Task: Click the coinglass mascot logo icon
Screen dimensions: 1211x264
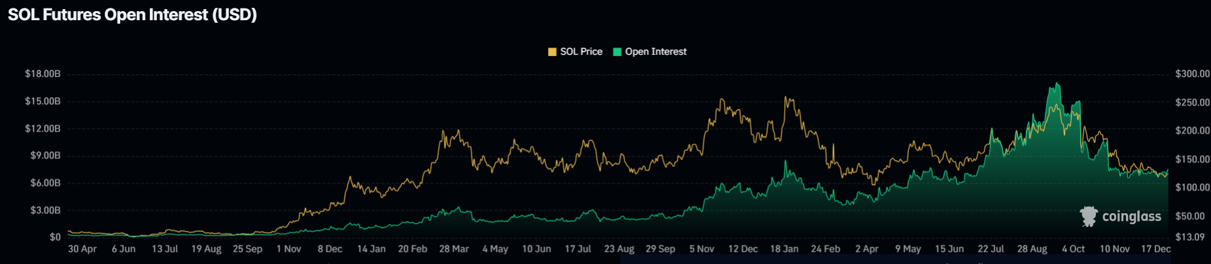Action: pos(1089,216)
